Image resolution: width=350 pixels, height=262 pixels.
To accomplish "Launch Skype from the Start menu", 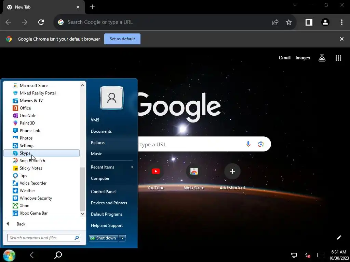I will (41, 153).
